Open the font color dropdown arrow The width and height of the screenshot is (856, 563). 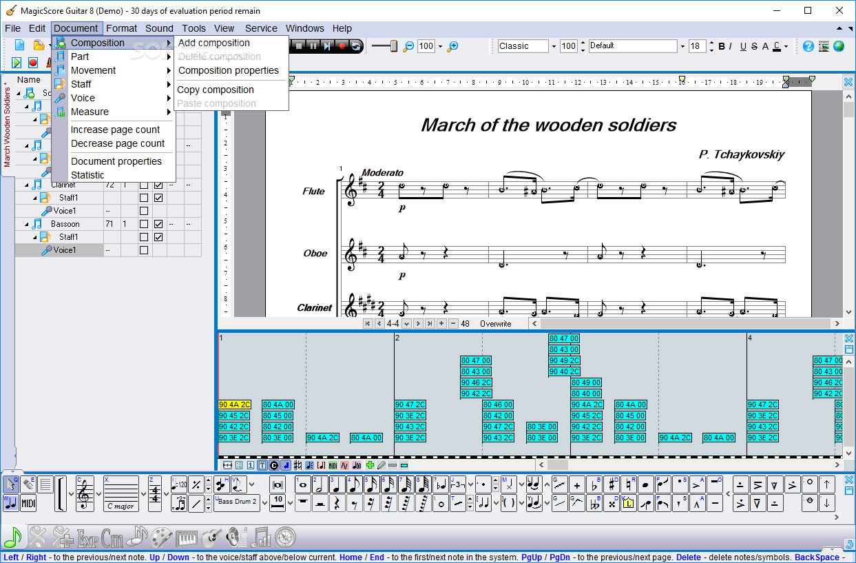pos(787,46)
